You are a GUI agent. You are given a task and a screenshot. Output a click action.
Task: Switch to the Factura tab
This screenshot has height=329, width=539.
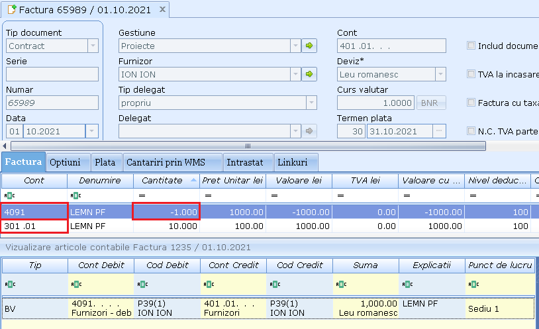pyautogui.click(x=23, y=162)
